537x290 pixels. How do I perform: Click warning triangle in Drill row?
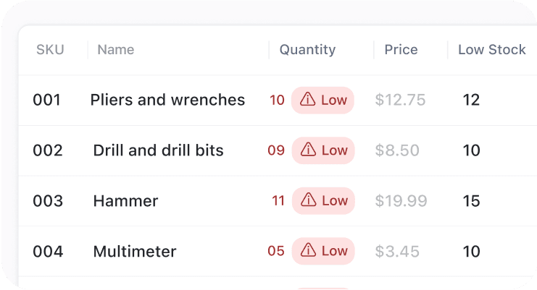(308, 150)
